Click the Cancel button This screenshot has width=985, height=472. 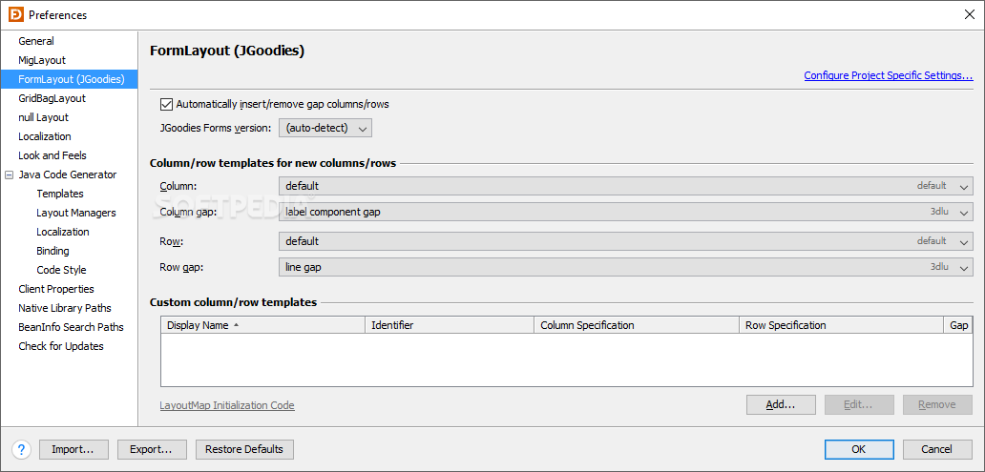pyautogui.click(x=937, y=449)
